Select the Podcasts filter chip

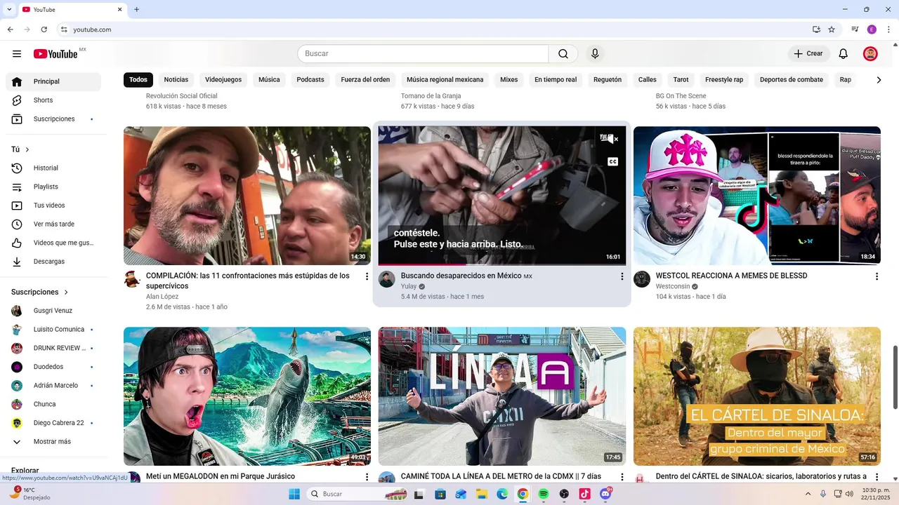[310, 80]
